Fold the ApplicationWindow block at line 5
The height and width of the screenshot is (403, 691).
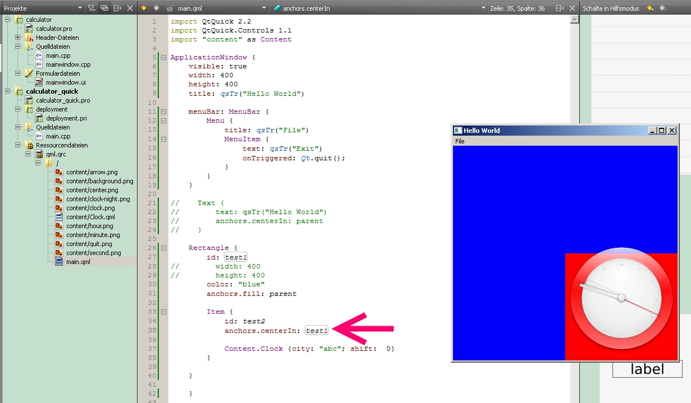[x=164, y=57]
